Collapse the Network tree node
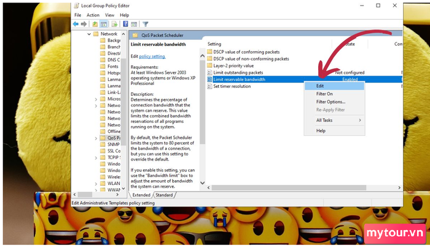The height and width of the screenshot is (249, 430). tap(89, 34)
